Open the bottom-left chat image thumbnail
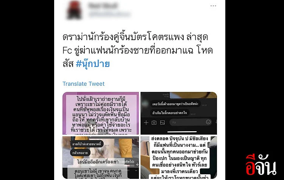 point(101,158)
